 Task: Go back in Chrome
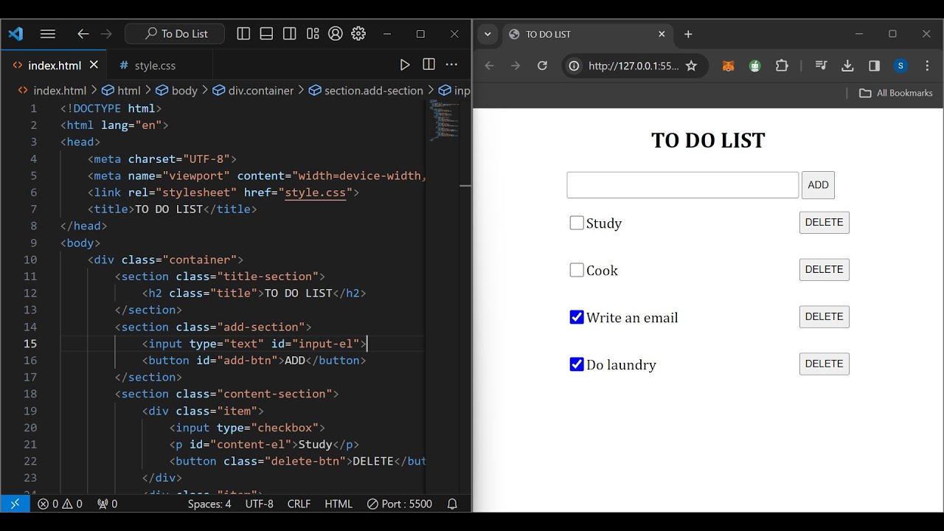coord(489,66)
